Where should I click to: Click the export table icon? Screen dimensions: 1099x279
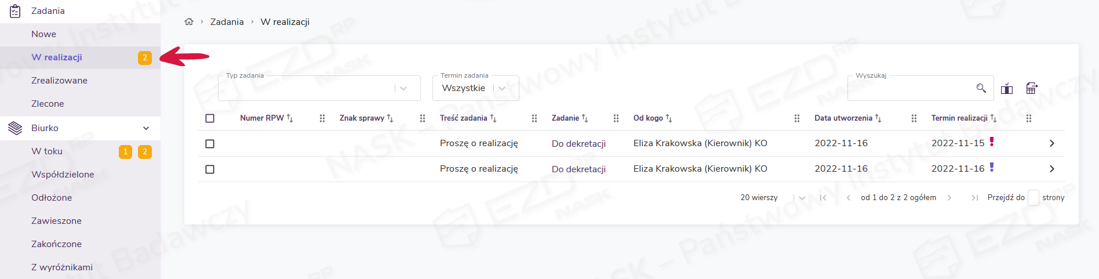(1032, 88)
